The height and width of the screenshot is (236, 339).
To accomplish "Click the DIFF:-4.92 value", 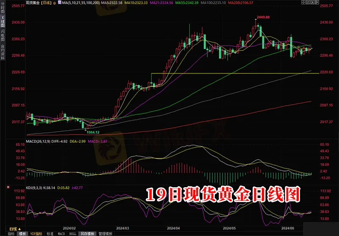I will click(59, 141).
